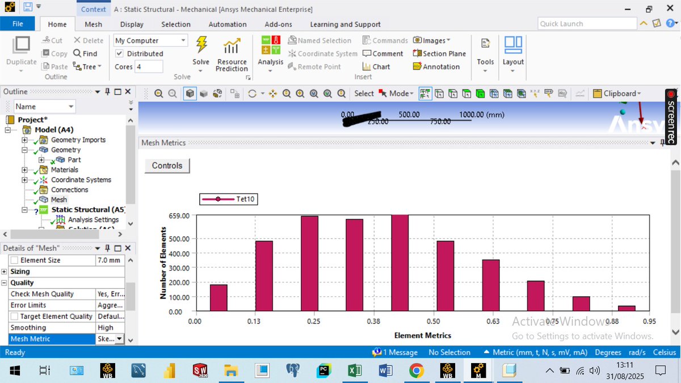Add an Annotation
This screenshot has height=383, width=681.
[436, 66]
